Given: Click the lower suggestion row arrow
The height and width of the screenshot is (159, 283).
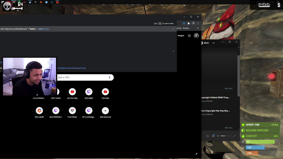Looking at the screenshot, I should click(x=173, y=51).
